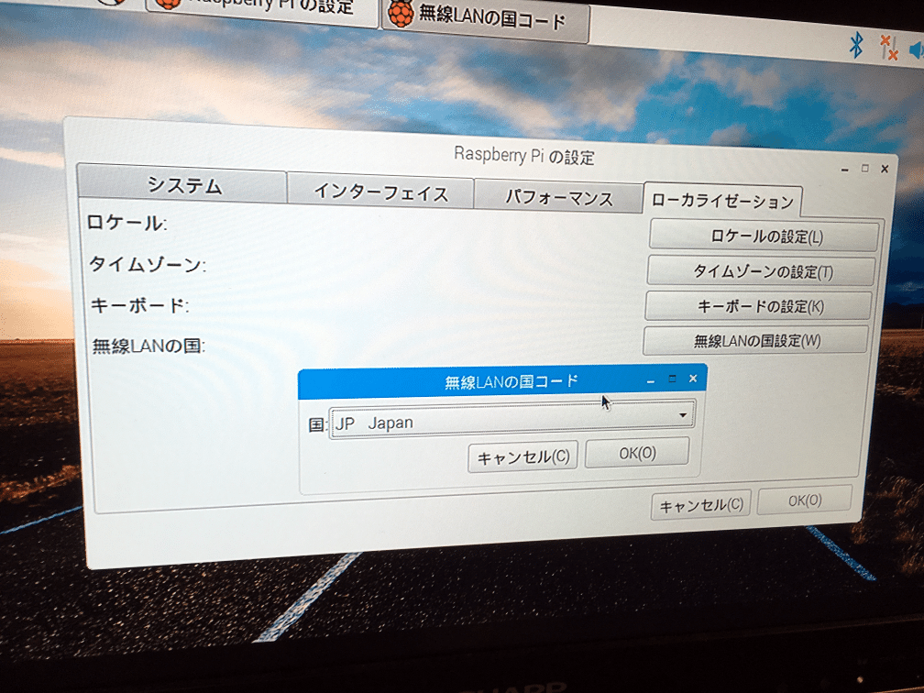Viewport: 924px width, 693px height.
Task: Click タイムゾーンの設定(T) button
Action: coord(762,271)
